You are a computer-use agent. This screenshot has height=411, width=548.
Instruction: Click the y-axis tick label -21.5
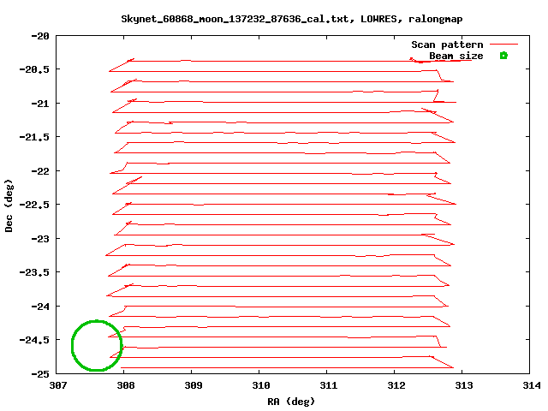coord(34,137)
